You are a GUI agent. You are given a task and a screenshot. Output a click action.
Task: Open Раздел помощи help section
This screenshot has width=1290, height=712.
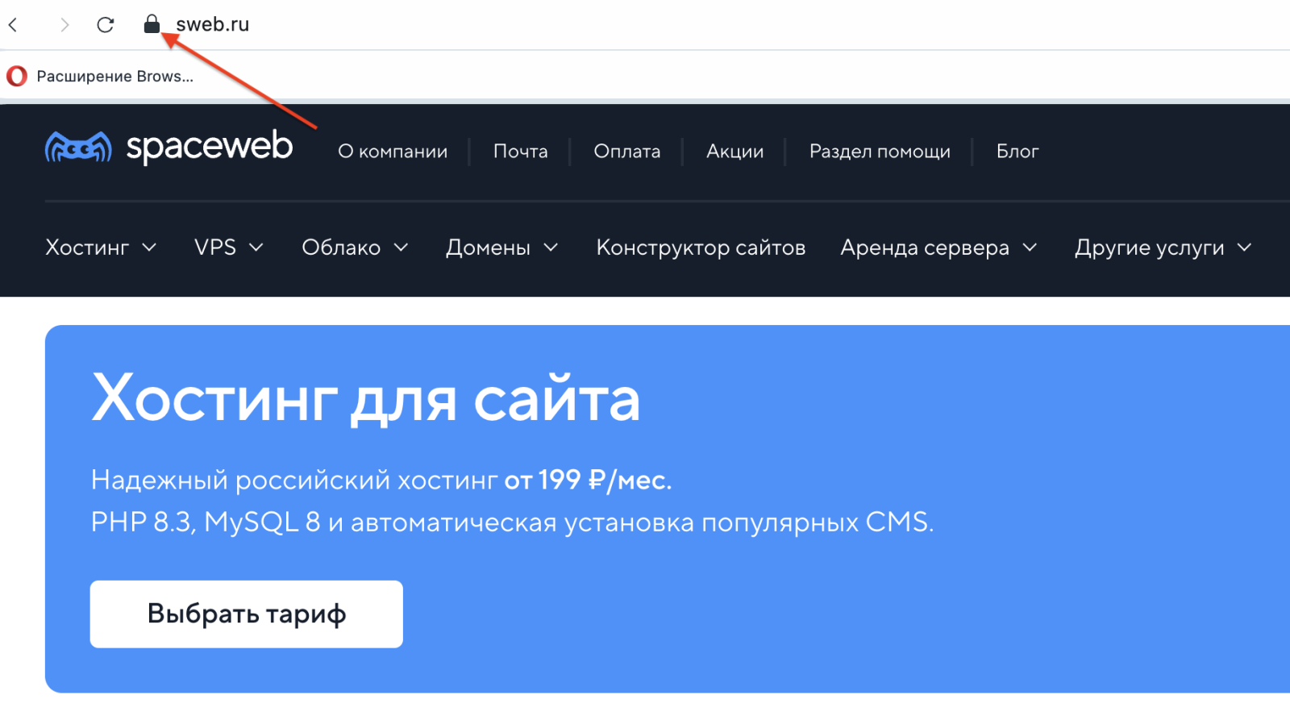(880, 152)
